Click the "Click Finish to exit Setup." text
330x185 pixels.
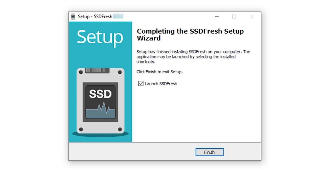point(160,72)
